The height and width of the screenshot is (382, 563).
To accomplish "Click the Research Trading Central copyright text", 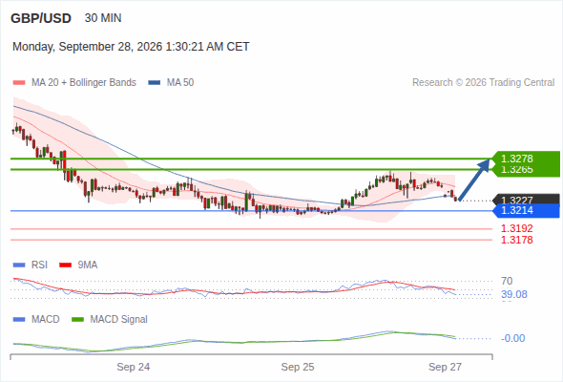I will click(483, 83).
